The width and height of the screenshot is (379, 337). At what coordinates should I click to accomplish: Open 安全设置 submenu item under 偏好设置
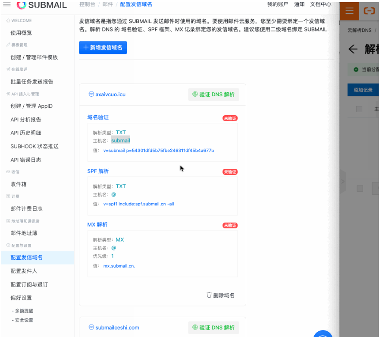(24, 320)
